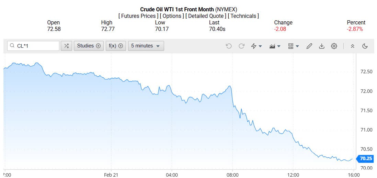Click the undo arrow in chart toolbar
The width and height of the screenshot is (377, 178).
(229, 46)
